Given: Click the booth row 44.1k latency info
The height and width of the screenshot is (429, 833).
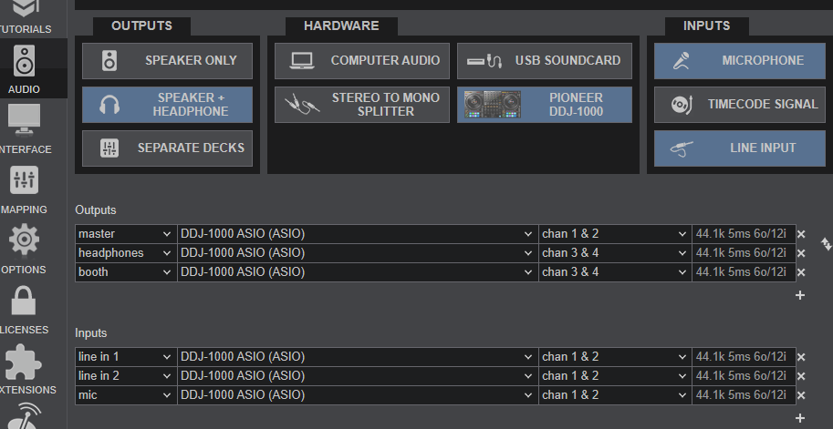Looking at the screenshot, I should pyautogui.click(x=744, y=272).
